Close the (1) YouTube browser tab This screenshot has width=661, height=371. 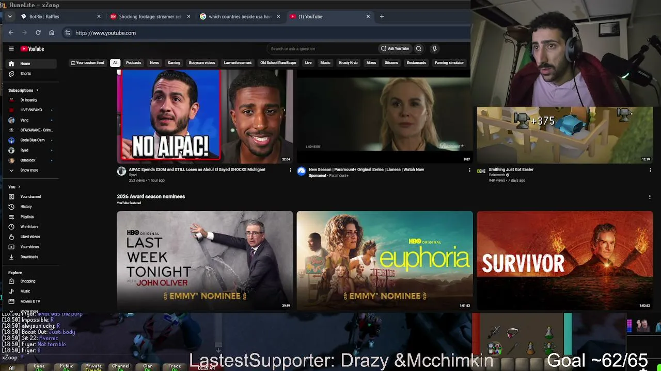pos(368,16)
